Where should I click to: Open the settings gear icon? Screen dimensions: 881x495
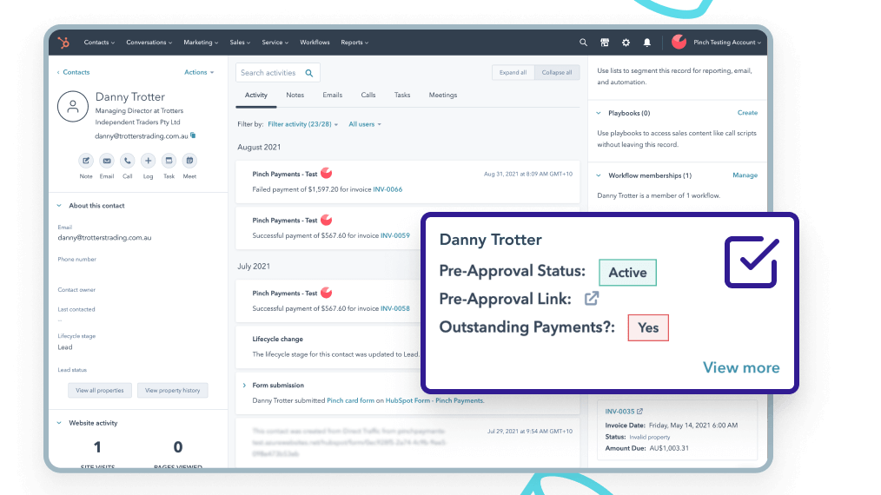626,43
